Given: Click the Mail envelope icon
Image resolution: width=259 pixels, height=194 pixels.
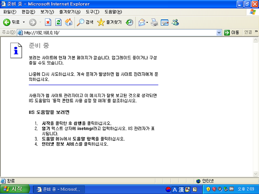Looking at the screenshot, I should [142, 22].
